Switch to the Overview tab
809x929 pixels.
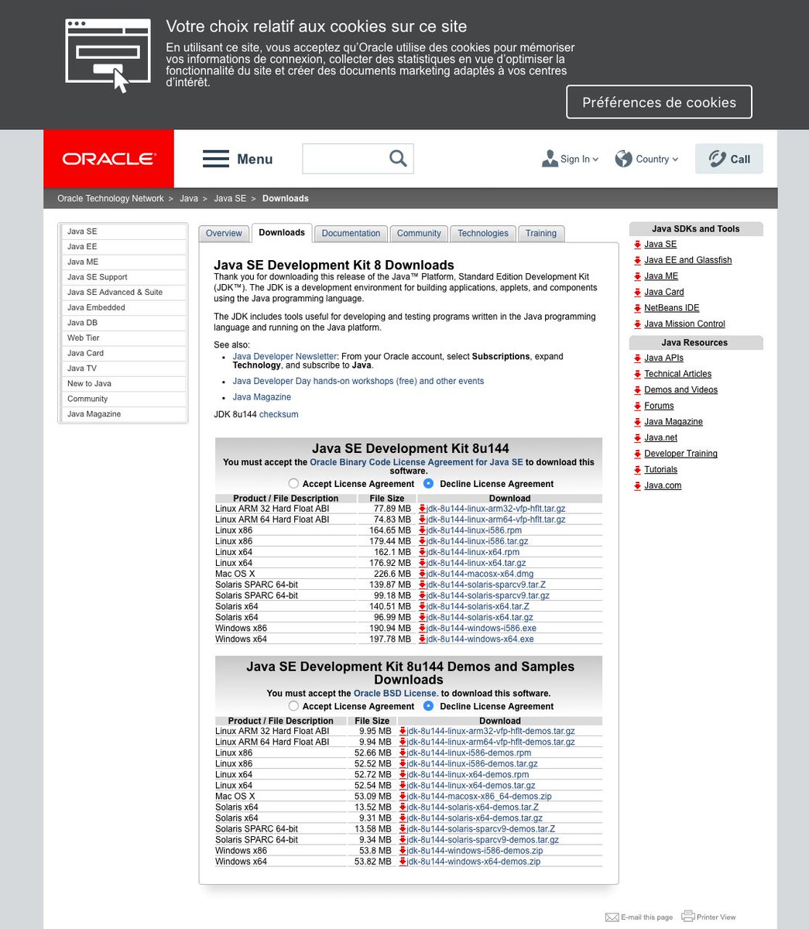coord(224,233)
